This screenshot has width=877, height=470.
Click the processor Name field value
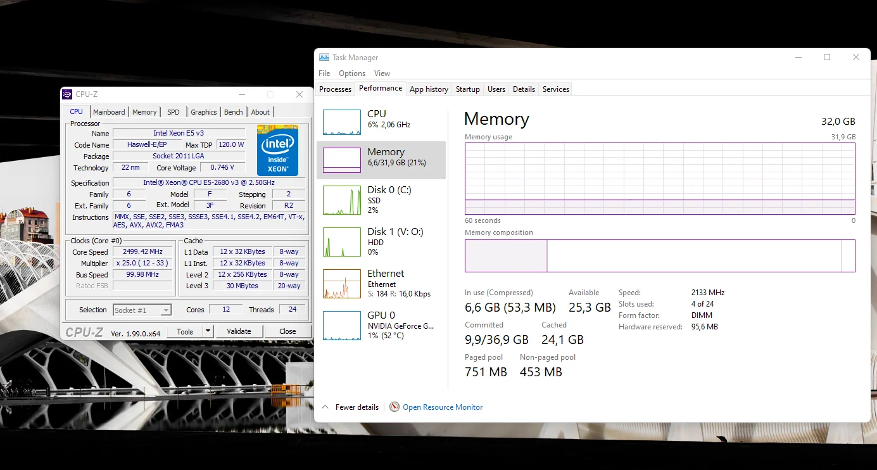tap(179, 134)
